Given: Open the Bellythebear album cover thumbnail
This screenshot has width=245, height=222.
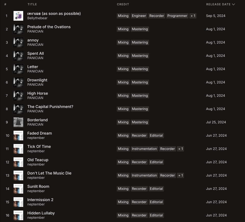Looking at the screenshot, I should point(18,16).
